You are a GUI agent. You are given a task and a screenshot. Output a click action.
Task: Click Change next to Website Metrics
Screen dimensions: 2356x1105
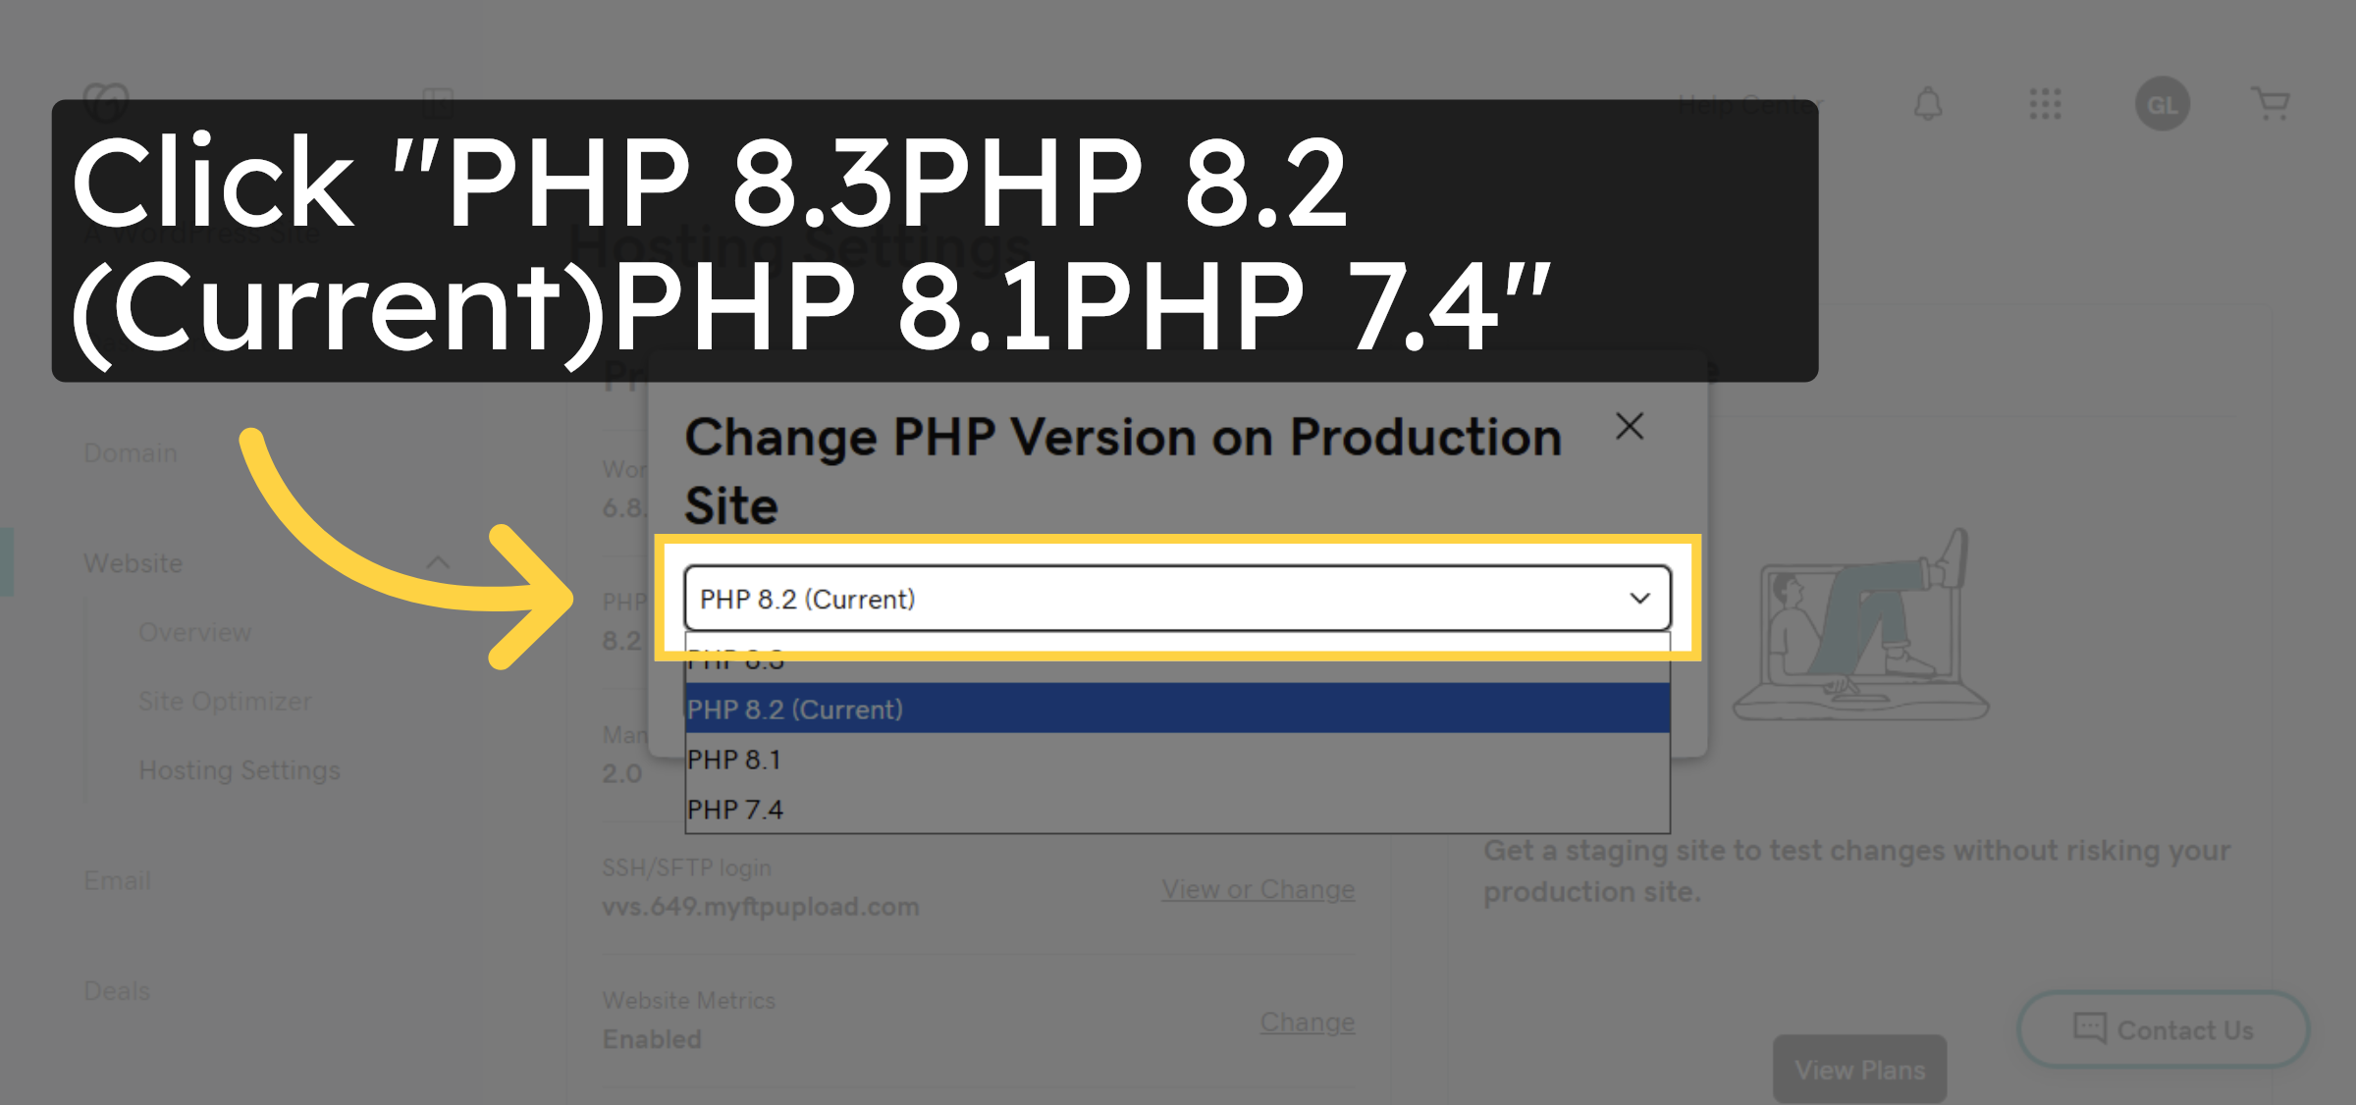click(1307, 1022)
